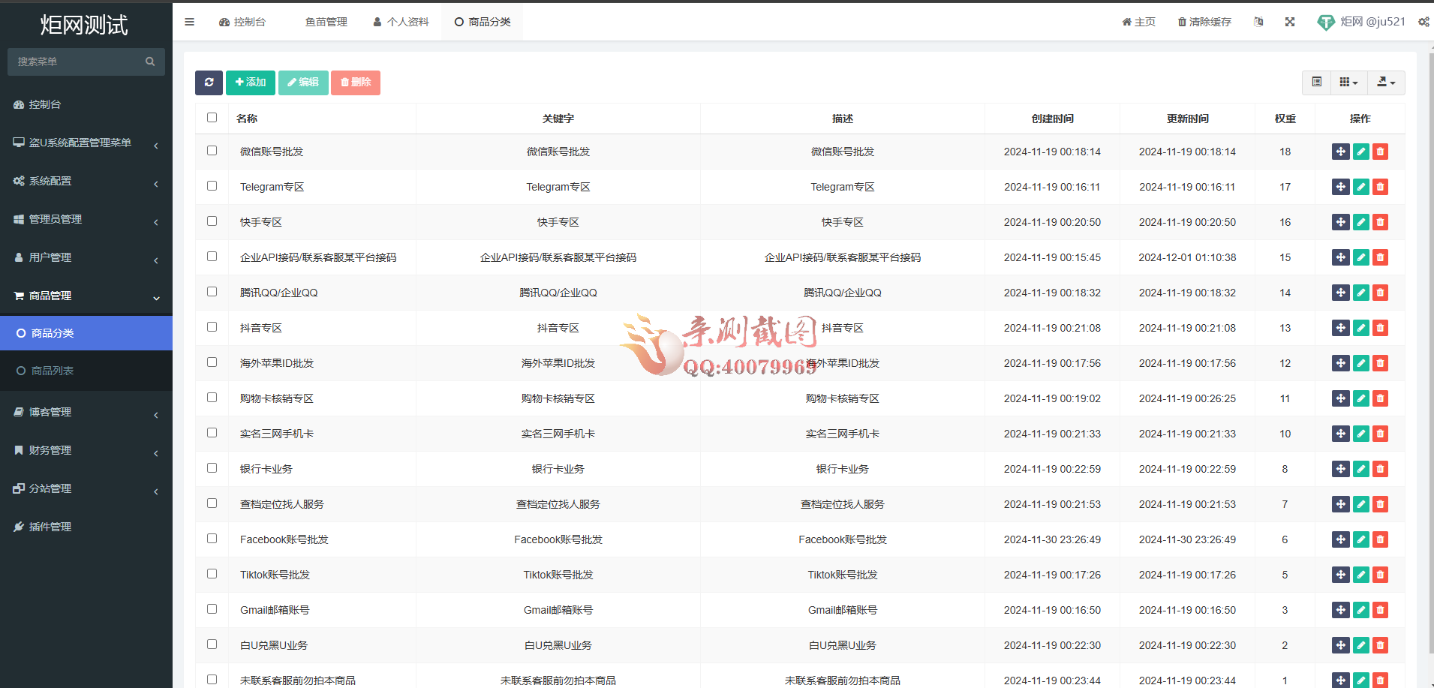
Task: Check the checkbox for 抖音专区 row
Action: point(212,327)
